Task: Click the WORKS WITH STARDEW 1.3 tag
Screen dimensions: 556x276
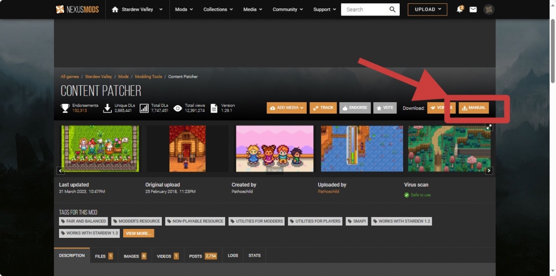Action: coord(89,234)
